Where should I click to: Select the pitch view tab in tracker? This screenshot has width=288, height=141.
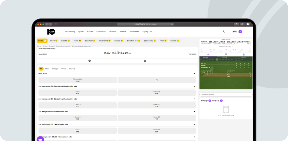pos(208,55)
